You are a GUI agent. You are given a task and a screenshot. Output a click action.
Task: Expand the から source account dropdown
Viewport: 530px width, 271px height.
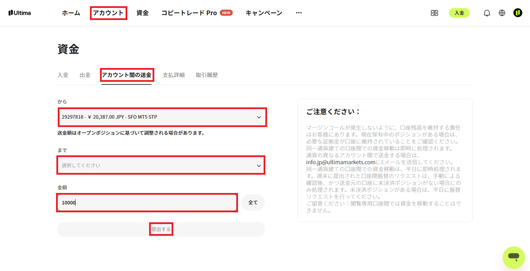coord(161,117)
